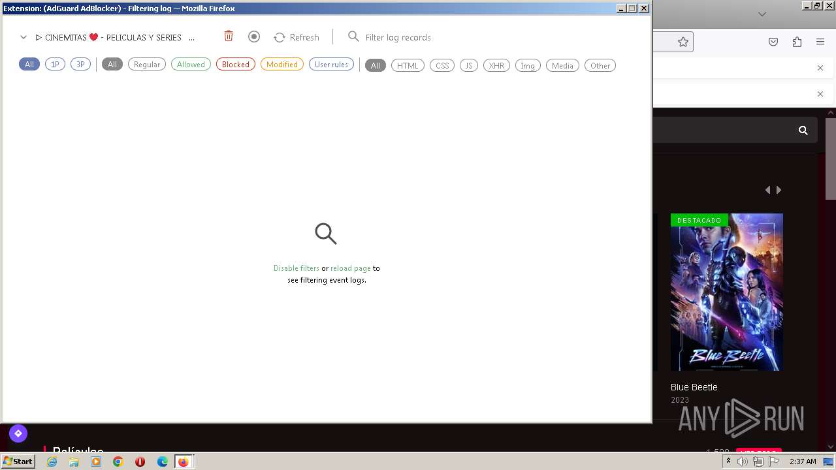
Task: Select the All rule-status filter
Action: point(112,64)
